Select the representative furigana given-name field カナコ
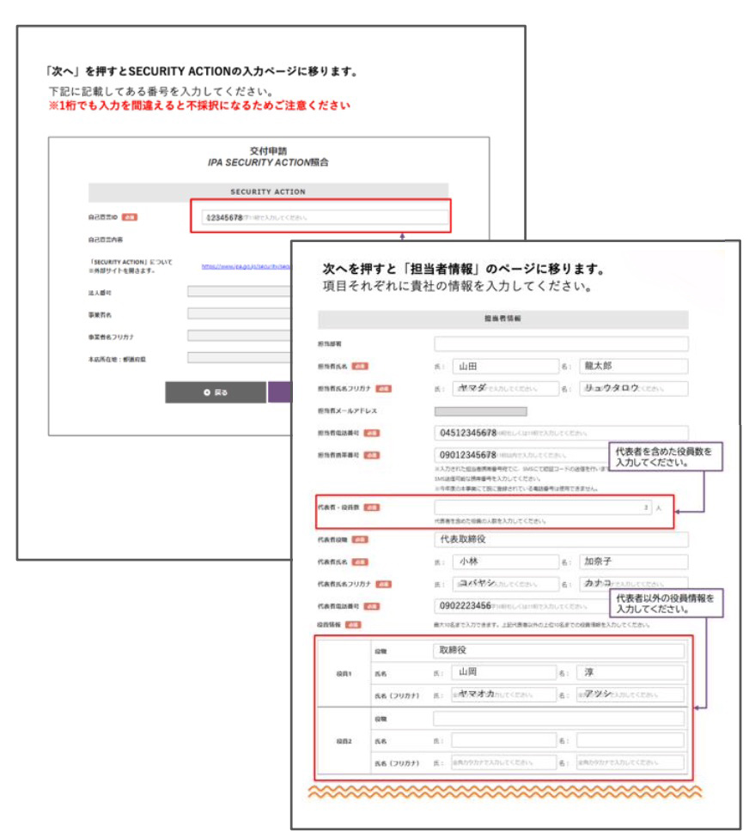Image resolution: width=749 pixels, height=838 pixels. 634,584
